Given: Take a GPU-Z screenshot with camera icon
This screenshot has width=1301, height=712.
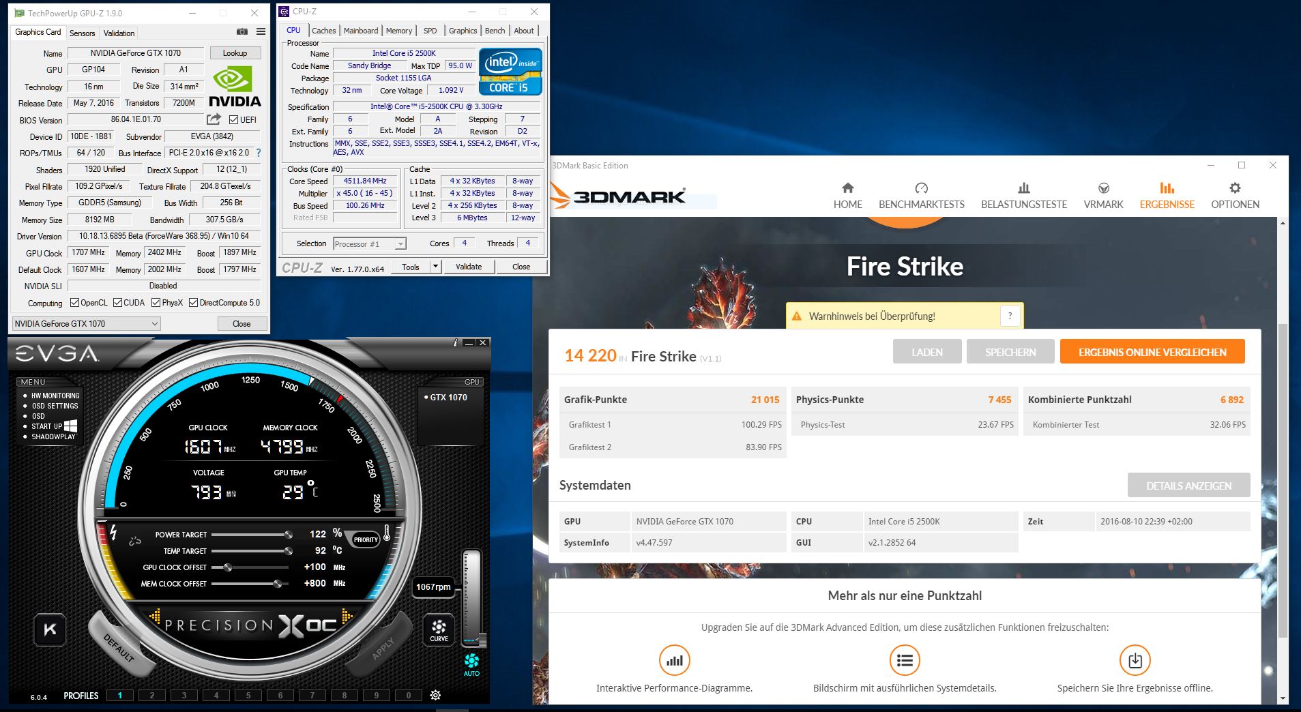Looking at the screenshot, I should (242, 32).
